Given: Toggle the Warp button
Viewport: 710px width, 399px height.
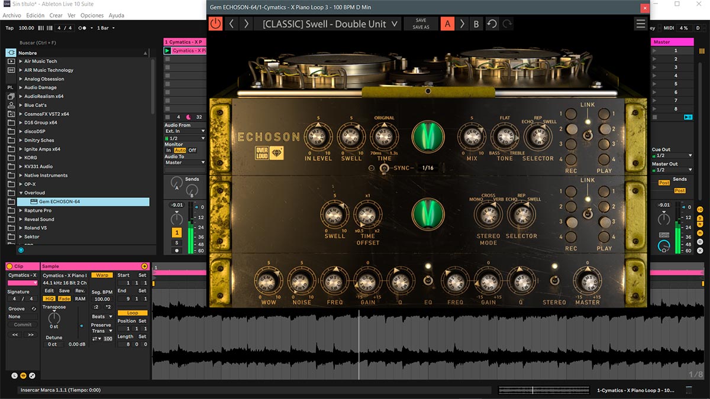Looking at the screenshot, I should point(102,275).
